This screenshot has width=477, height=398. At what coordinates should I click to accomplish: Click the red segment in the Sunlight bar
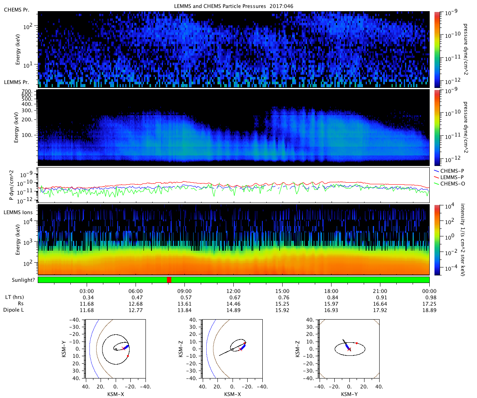click(169, 280)
